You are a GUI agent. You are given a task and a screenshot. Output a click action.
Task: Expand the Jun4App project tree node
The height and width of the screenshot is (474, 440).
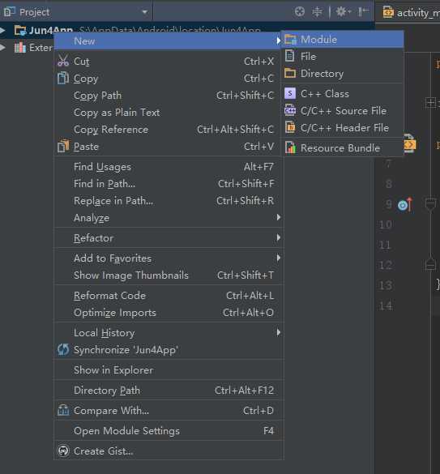coord(2,30)
